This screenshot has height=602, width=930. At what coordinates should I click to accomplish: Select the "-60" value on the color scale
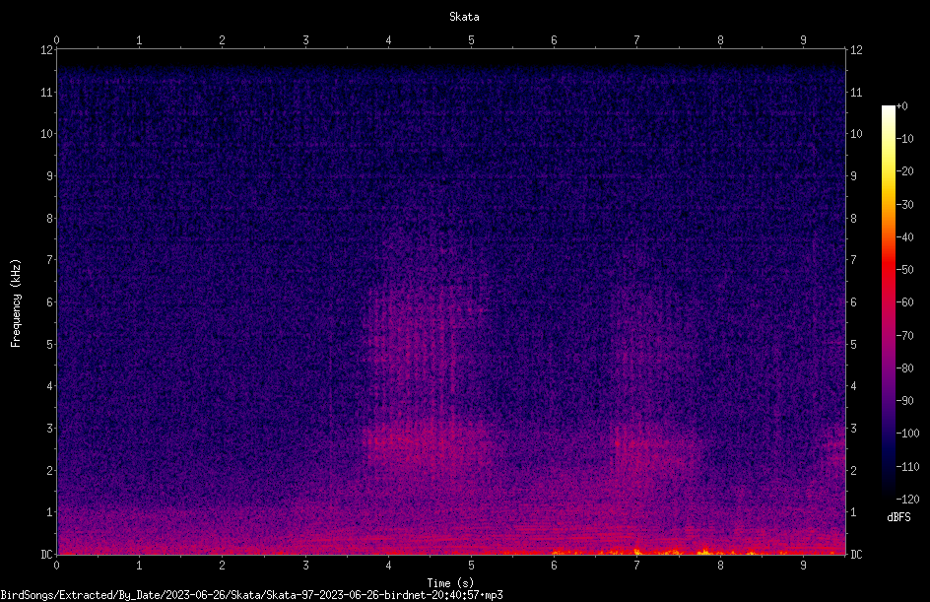(x=905, y=302)
